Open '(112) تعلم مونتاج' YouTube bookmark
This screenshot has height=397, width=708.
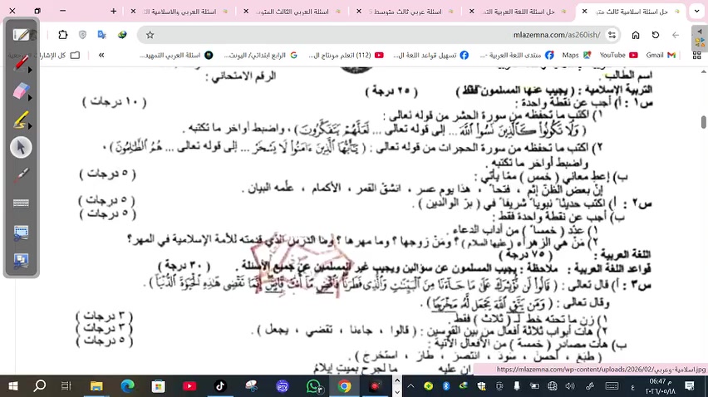(346, 55)
